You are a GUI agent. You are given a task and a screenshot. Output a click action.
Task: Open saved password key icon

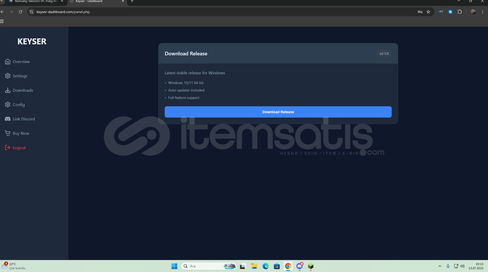[x=420, y=12]
